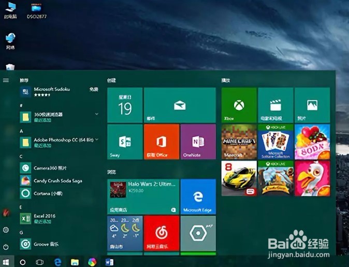Open the purple OneNote tile
The image size is (349, 267).
pos(198,142)
